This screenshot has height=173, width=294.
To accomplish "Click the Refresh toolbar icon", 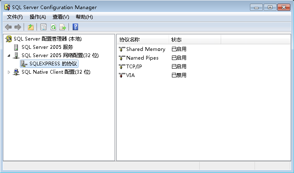I will click(53, 27).
